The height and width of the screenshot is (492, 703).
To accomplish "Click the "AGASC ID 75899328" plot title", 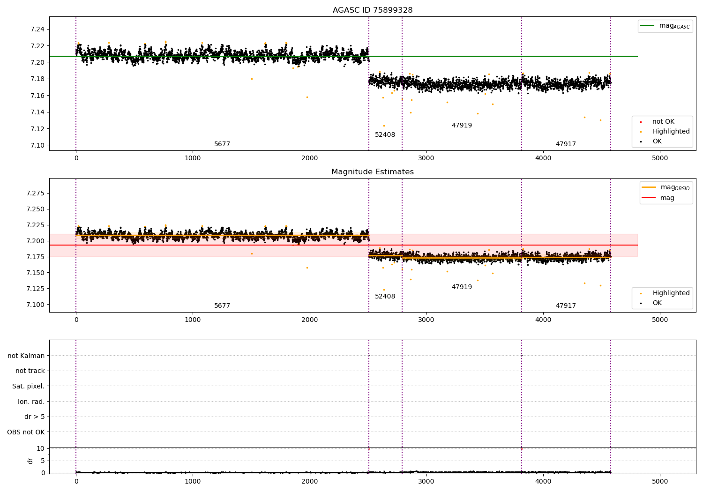I will pos(373,10).
